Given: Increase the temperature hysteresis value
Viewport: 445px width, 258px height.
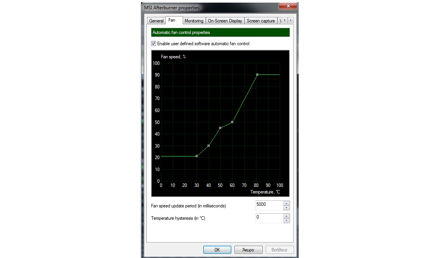Looking at the screenshot, I should (286, 216).
